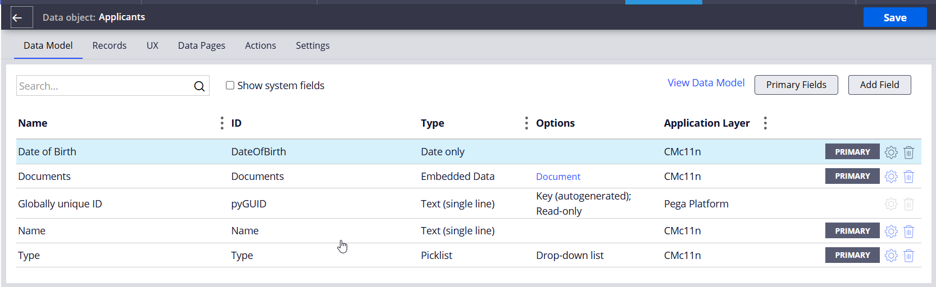Click trash icon for Documents field
This screenshot has height=287, width=936.
908,177
